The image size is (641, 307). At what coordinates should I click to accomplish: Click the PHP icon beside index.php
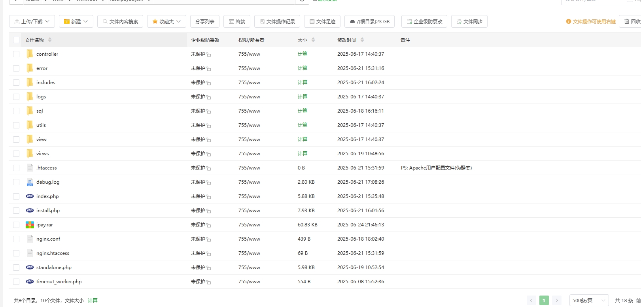point(30,196)
